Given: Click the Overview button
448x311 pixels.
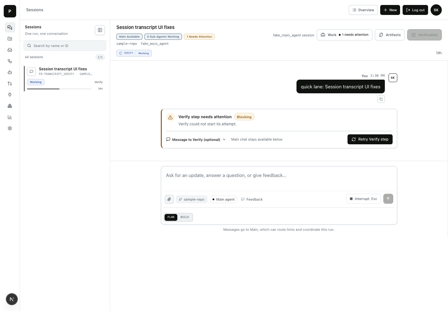Looking at the screenshot, I should (363, 10).
